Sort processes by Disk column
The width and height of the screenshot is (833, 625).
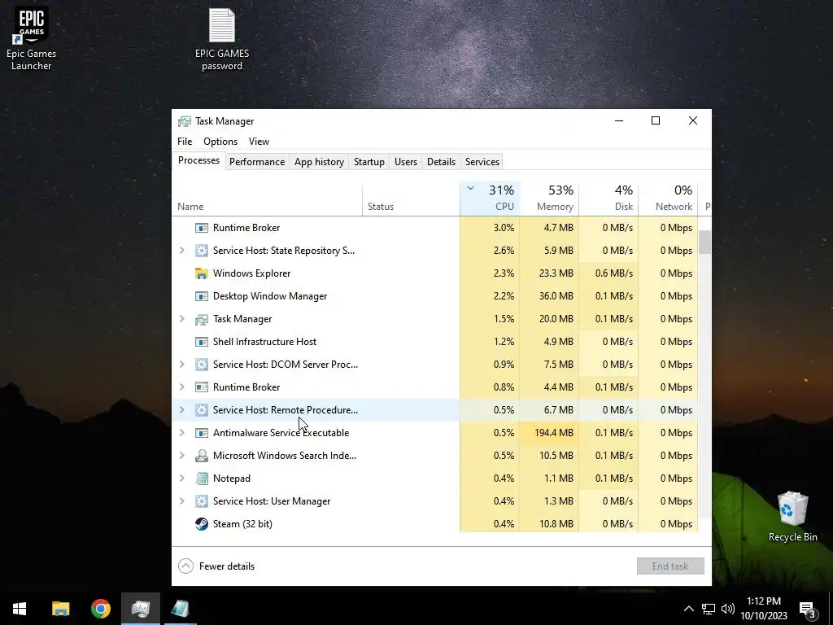[608, 199]
